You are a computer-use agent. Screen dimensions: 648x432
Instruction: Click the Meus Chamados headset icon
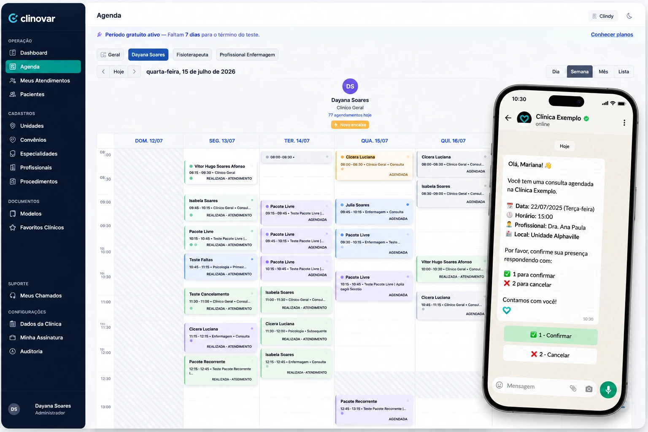click(x=13, y=296)
